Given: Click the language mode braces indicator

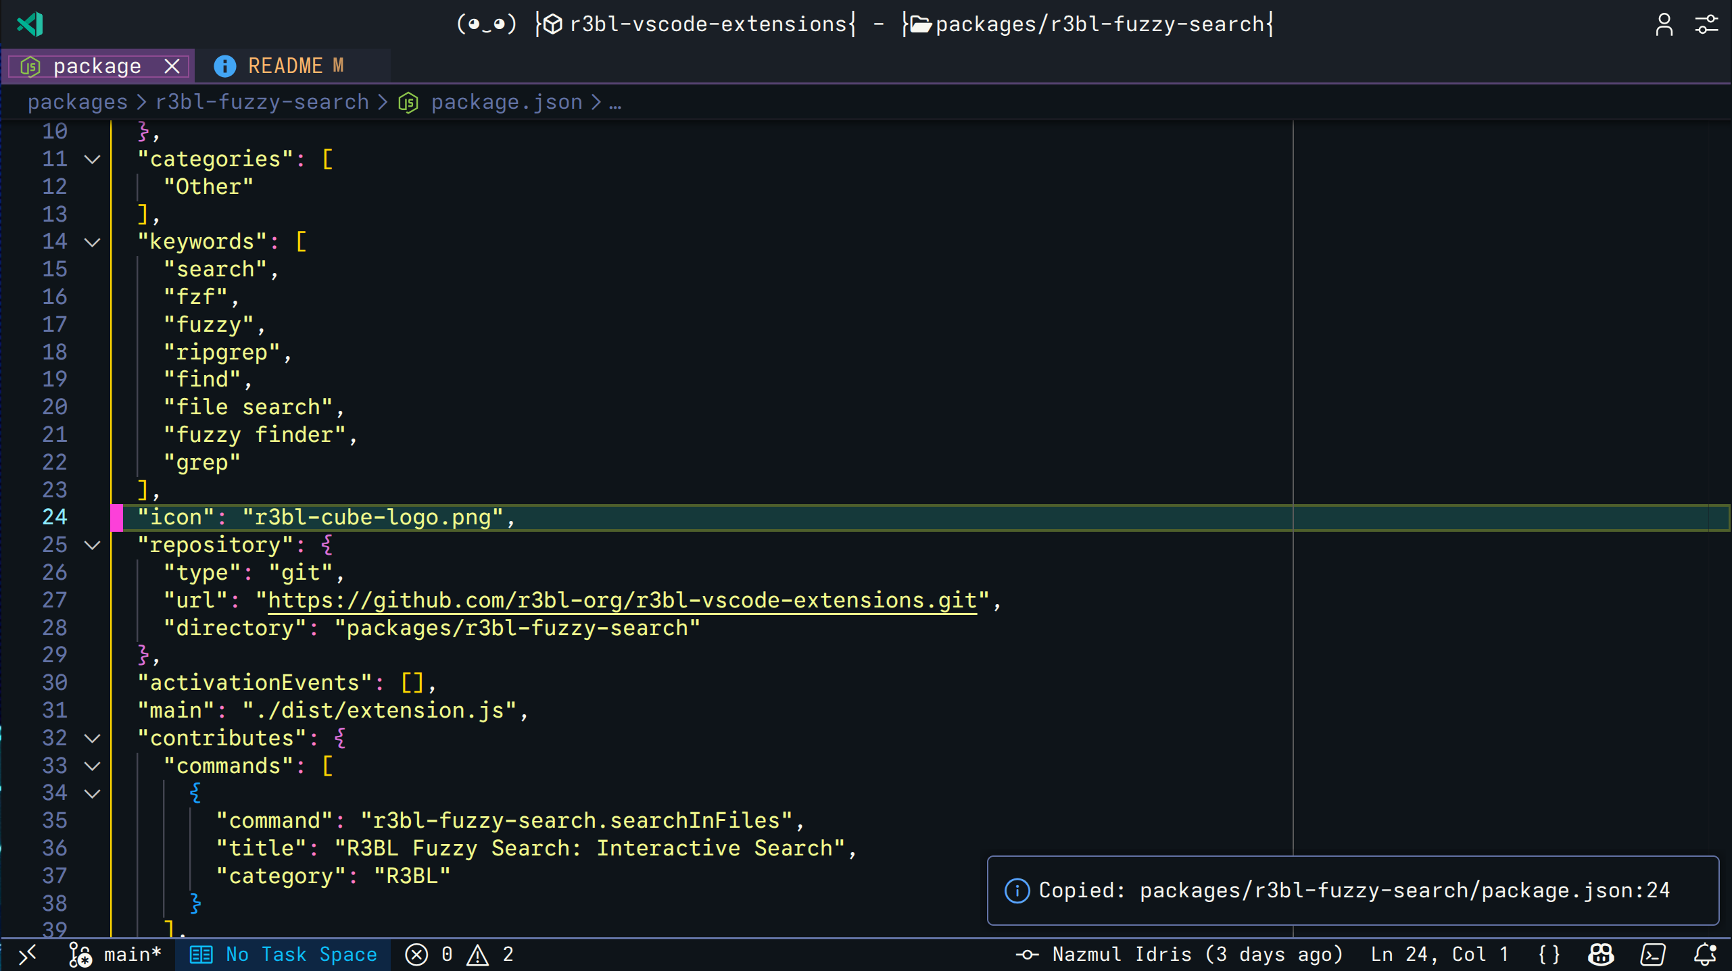Looking at the screenshot, I should pyautogui.click(x=1549, y=954).
